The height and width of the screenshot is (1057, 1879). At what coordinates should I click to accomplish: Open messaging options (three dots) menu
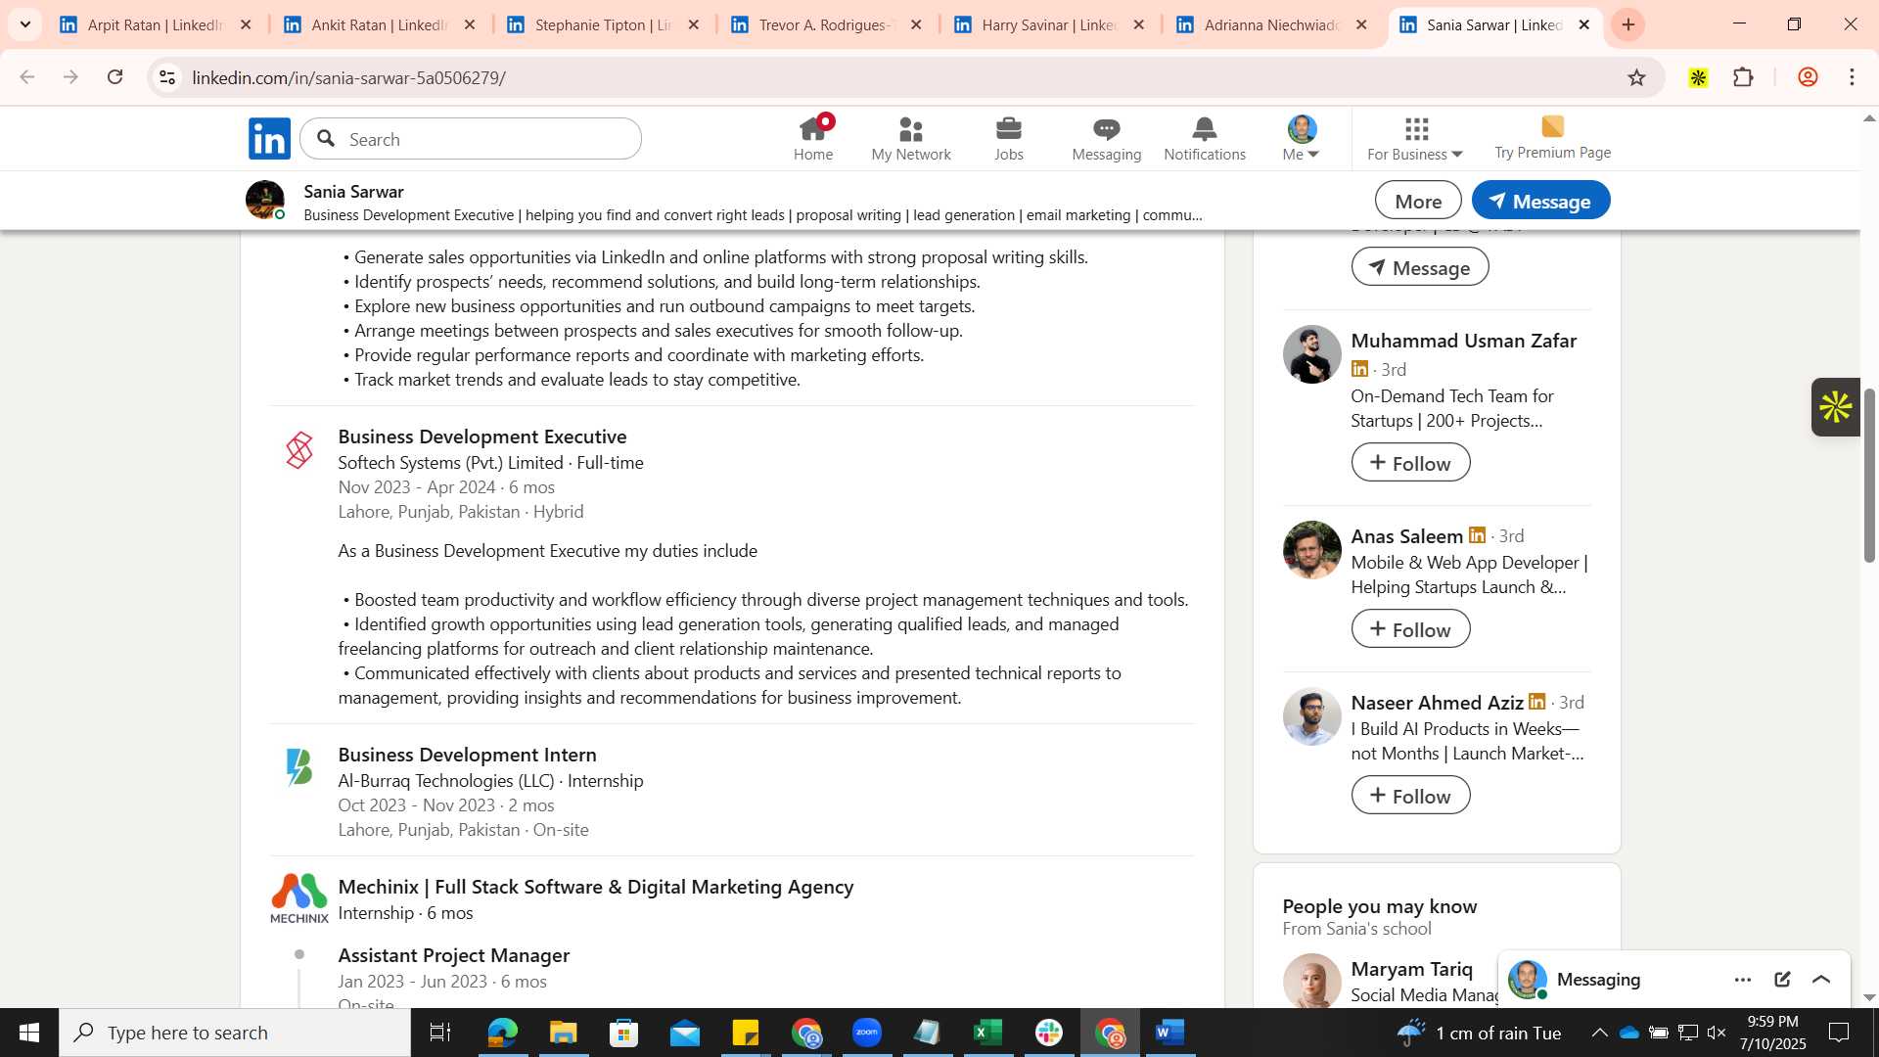tap(1743, 980)
